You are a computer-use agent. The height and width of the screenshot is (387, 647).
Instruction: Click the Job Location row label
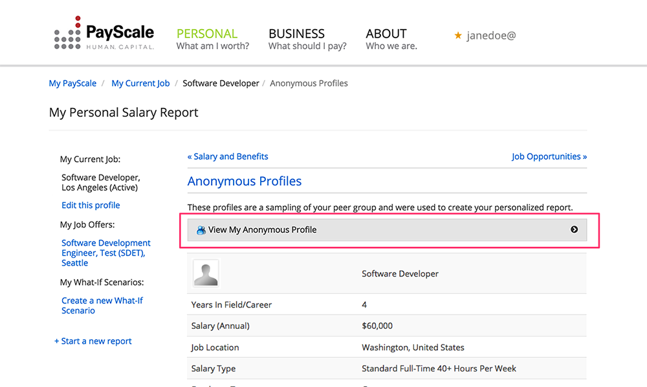(215, 348)
